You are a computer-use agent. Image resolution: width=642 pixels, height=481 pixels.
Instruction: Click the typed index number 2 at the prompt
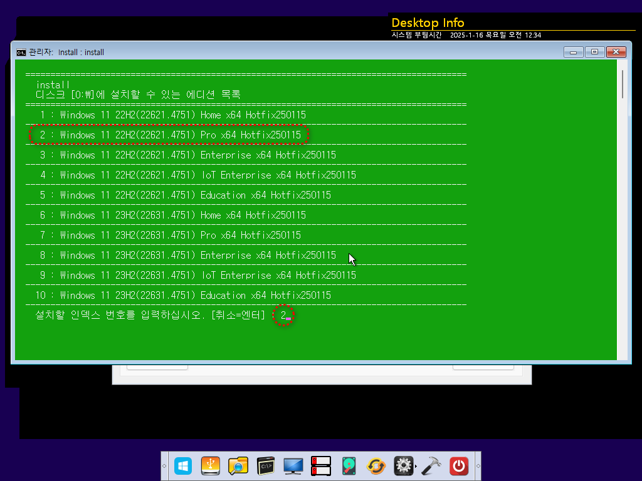point(283,316)
